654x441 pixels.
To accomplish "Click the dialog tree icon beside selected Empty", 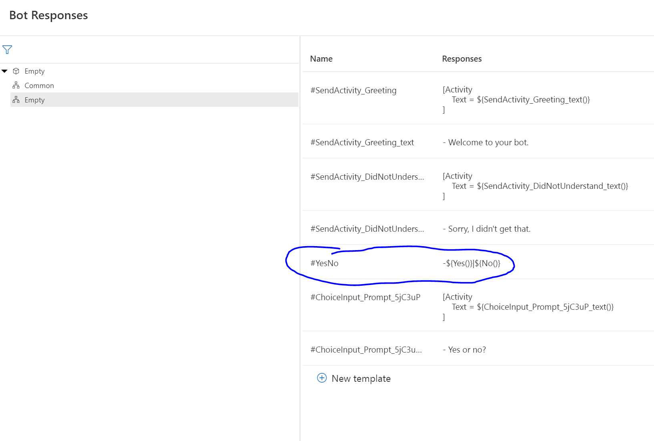I will coord(16,100).
